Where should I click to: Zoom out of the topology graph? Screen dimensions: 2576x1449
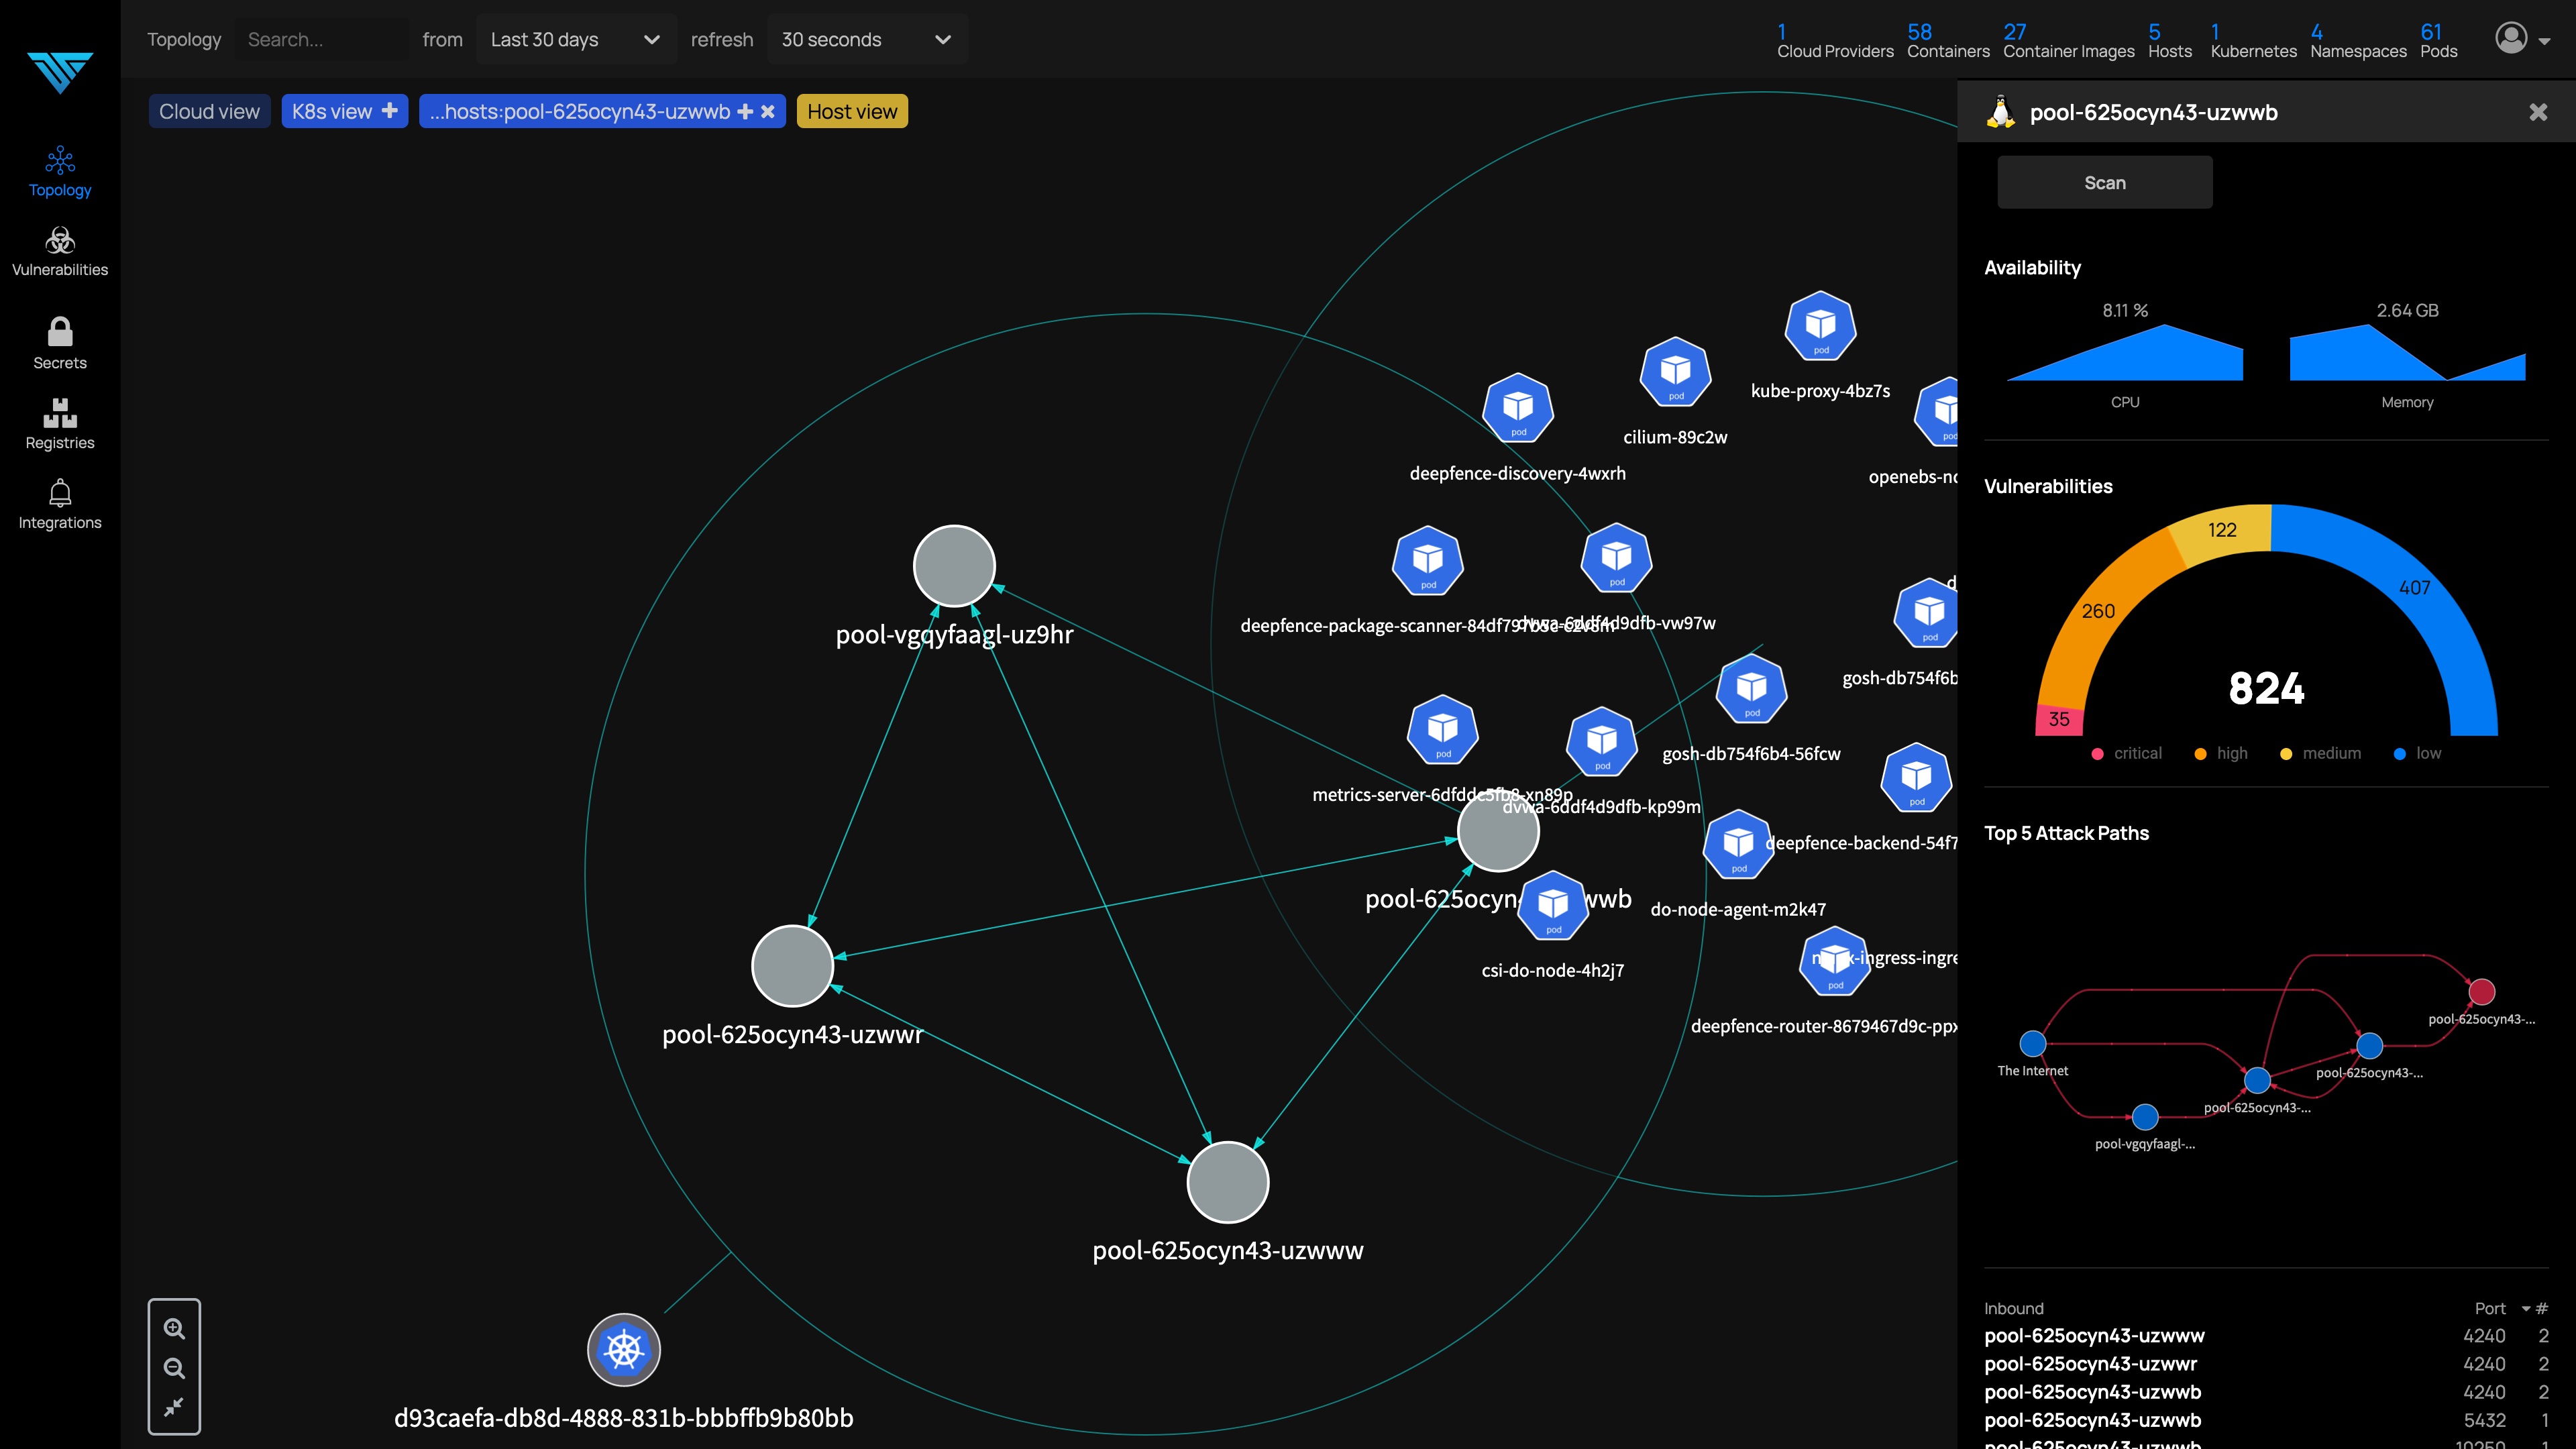tap(174, 1368)
